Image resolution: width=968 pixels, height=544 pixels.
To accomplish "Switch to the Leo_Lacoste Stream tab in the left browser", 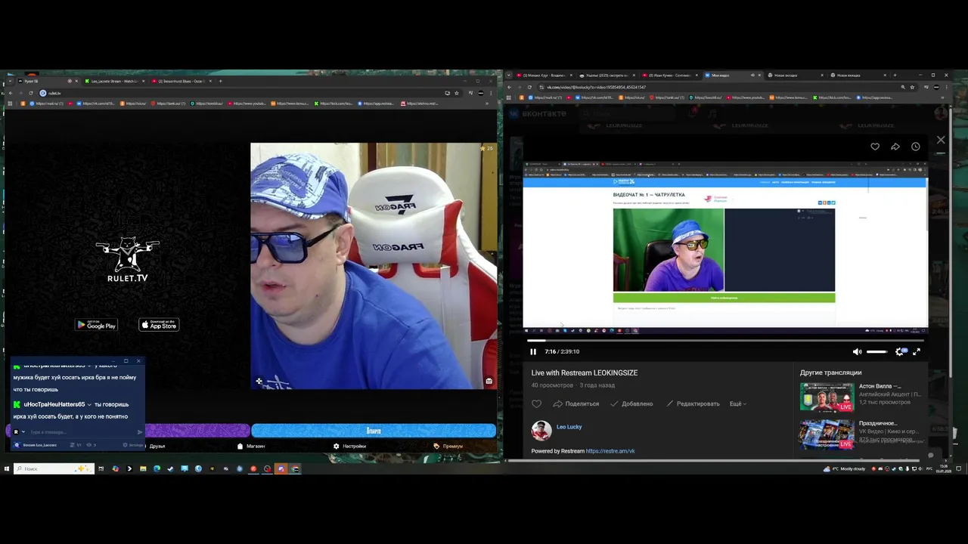I will [x=113, y=81].
